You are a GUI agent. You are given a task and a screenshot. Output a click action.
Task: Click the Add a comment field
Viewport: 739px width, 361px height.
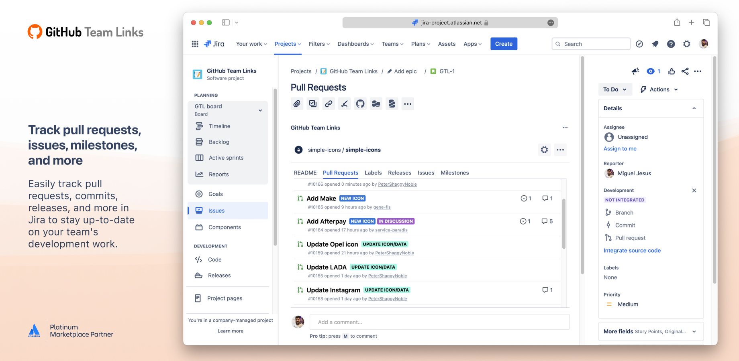coord(439,322)
